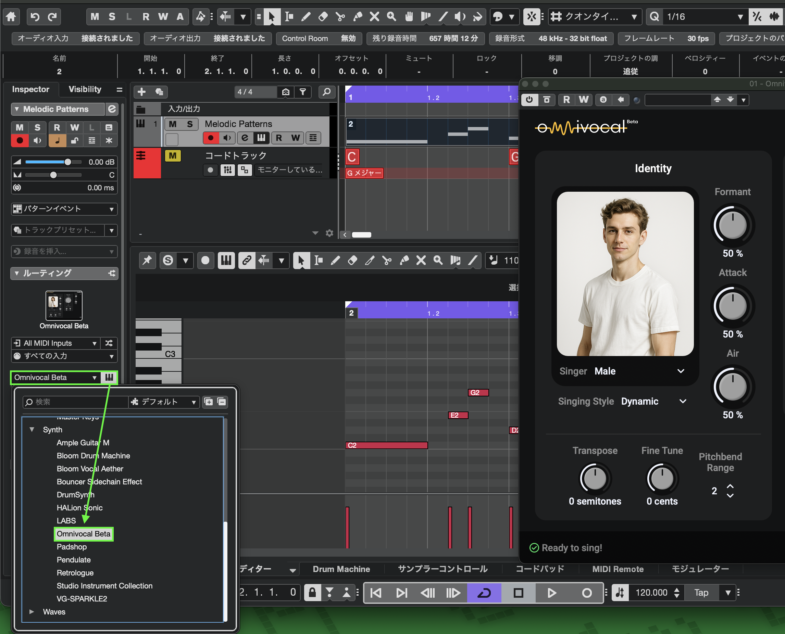Screen dimensions: 785x634
Task: Click the Chord Track icon
Action: pos(141,156)
